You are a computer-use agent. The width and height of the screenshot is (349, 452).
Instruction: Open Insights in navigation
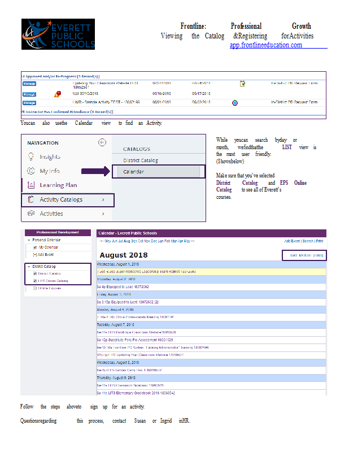tap(50, 157)
